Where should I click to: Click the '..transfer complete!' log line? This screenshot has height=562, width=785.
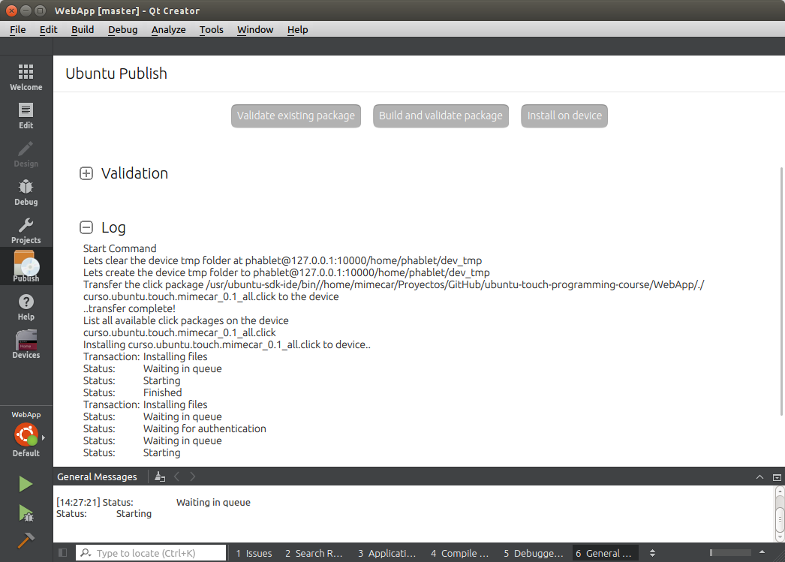coord(129,308)
